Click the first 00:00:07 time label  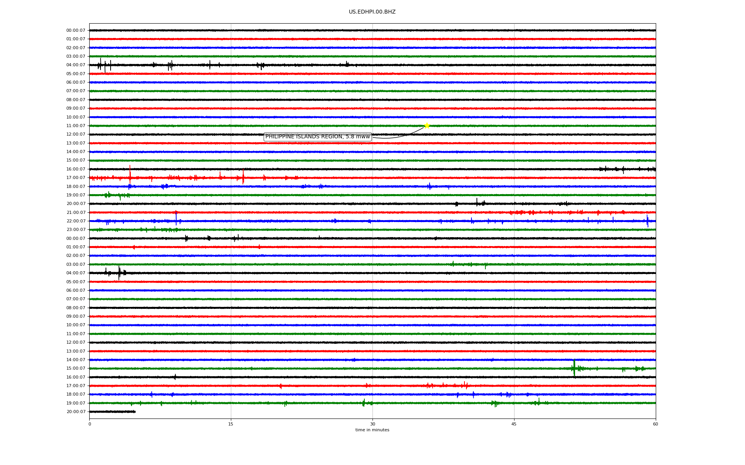click(x=76, y=31)
